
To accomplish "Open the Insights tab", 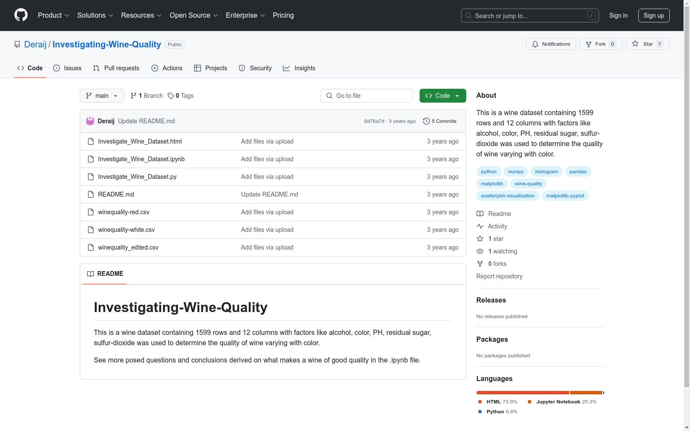I will click(x=299, y=68).
